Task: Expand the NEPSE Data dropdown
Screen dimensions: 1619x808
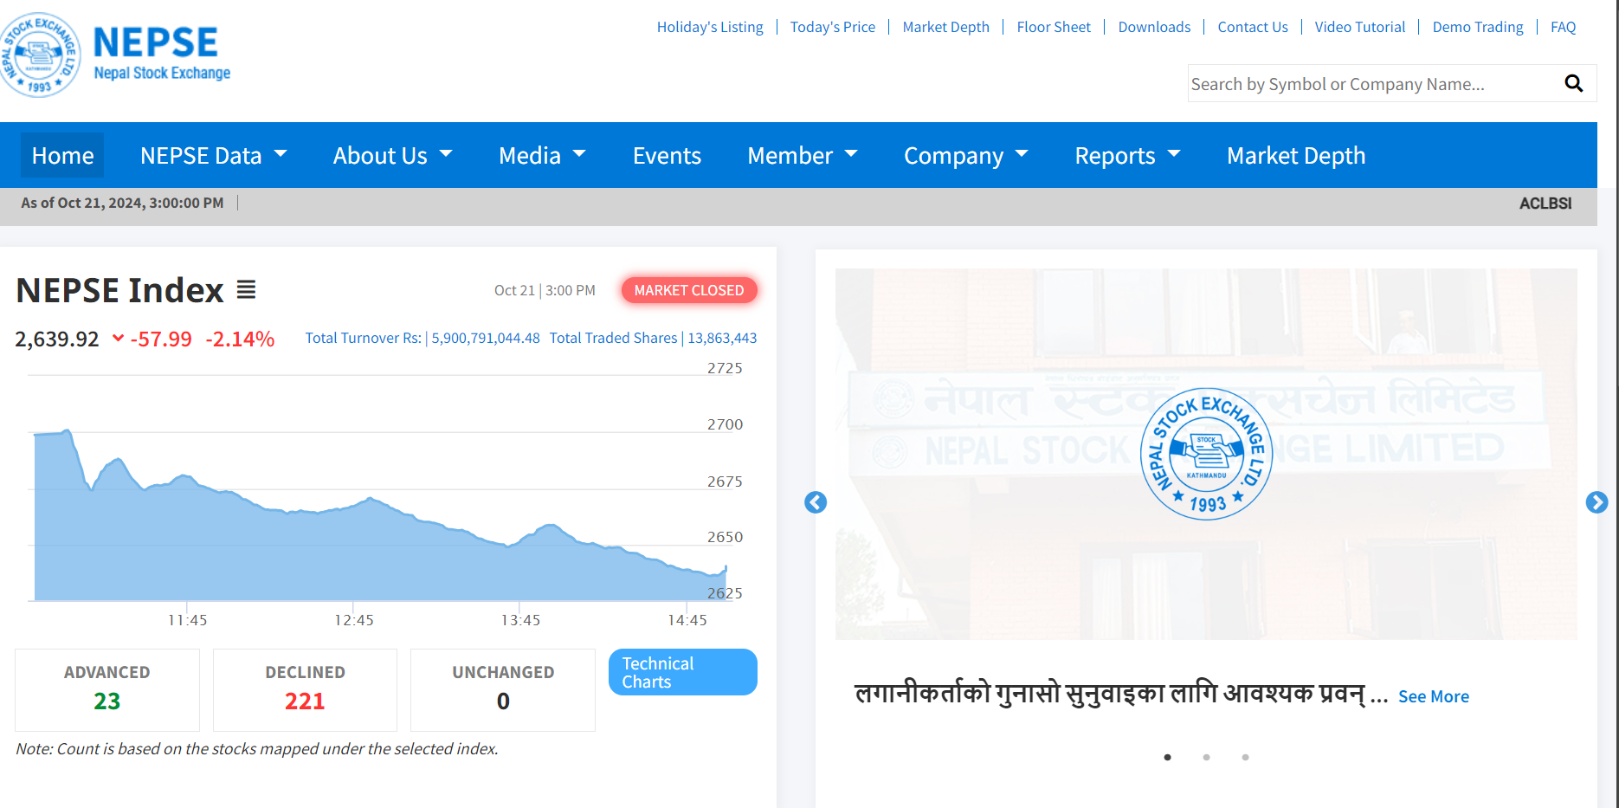Action: 214,156
